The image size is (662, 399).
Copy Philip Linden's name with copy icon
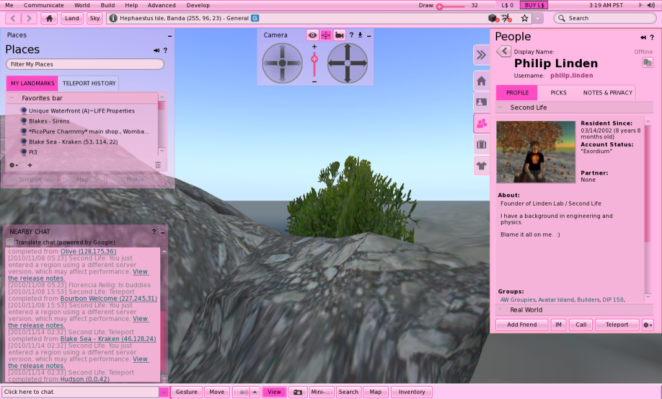pos(647,63)
